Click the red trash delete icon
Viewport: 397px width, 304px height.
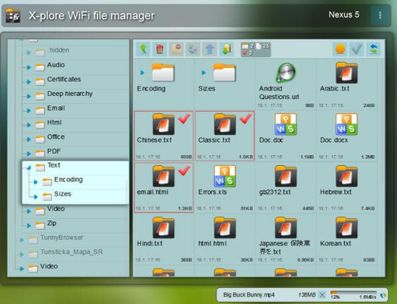tap(159, 49)
